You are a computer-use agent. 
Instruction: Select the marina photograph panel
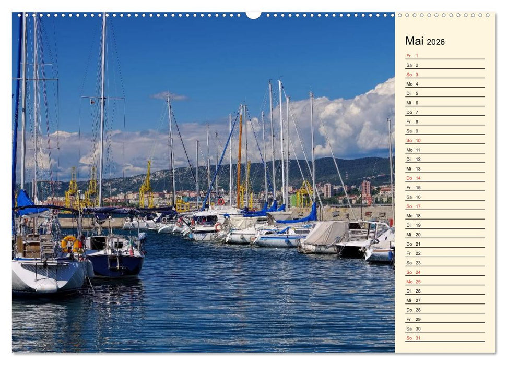click(x=198, y=182)
